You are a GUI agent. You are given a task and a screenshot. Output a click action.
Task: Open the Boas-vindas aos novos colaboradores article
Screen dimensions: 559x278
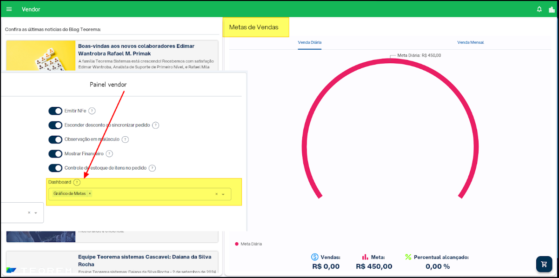tap(136, 49)
